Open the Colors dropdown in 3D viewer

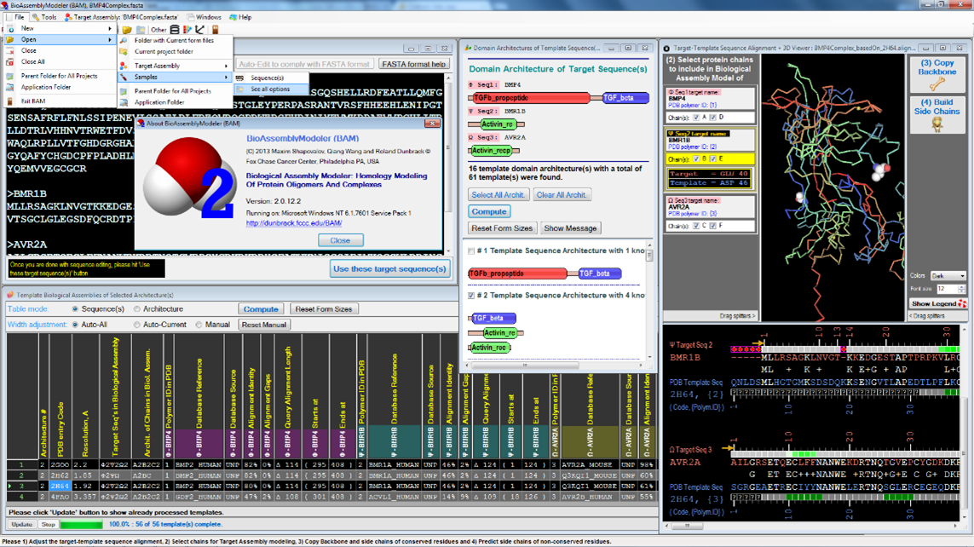click(x=948, y=276)
